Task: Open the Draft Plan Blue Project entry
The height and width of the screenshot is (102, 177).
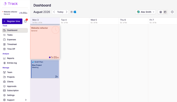Action: click(x=45, y=69)
